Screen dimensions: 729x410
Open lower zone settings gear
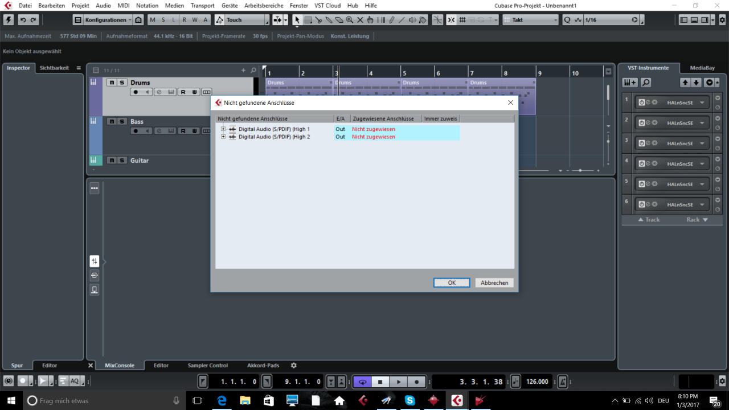294,366
